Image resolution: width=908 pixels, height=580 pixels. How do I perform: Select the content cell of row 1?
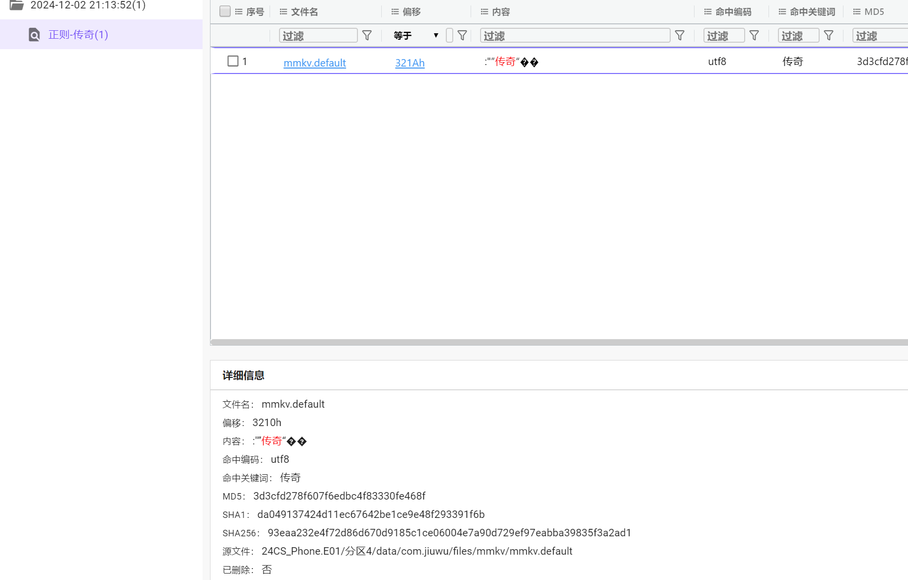(511, 62)
